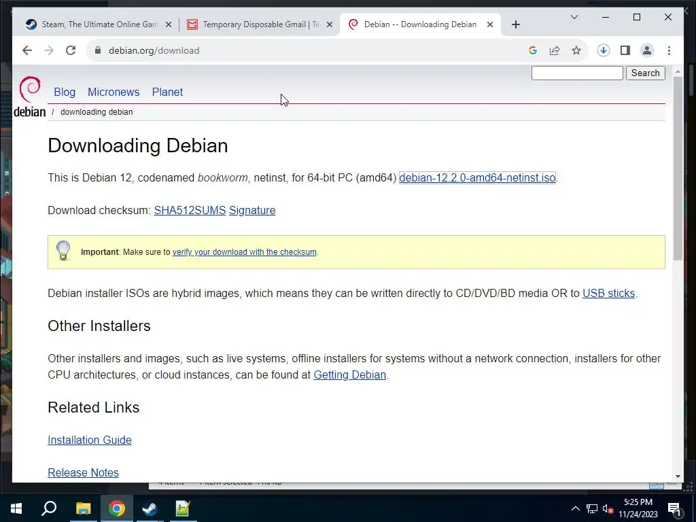The width and height of the screenshot is (696, 522).
Task: Open the Signature link
Action: pyautogui.click(x=252, y=211)
